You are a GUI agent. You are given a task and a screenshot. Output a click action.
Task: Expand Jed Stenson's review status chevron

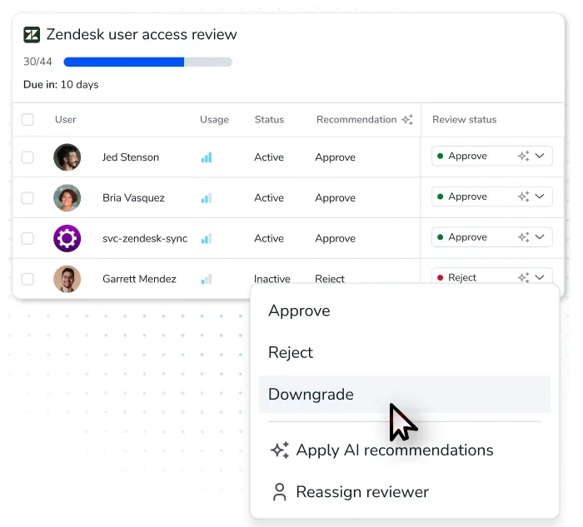point(540,156)
